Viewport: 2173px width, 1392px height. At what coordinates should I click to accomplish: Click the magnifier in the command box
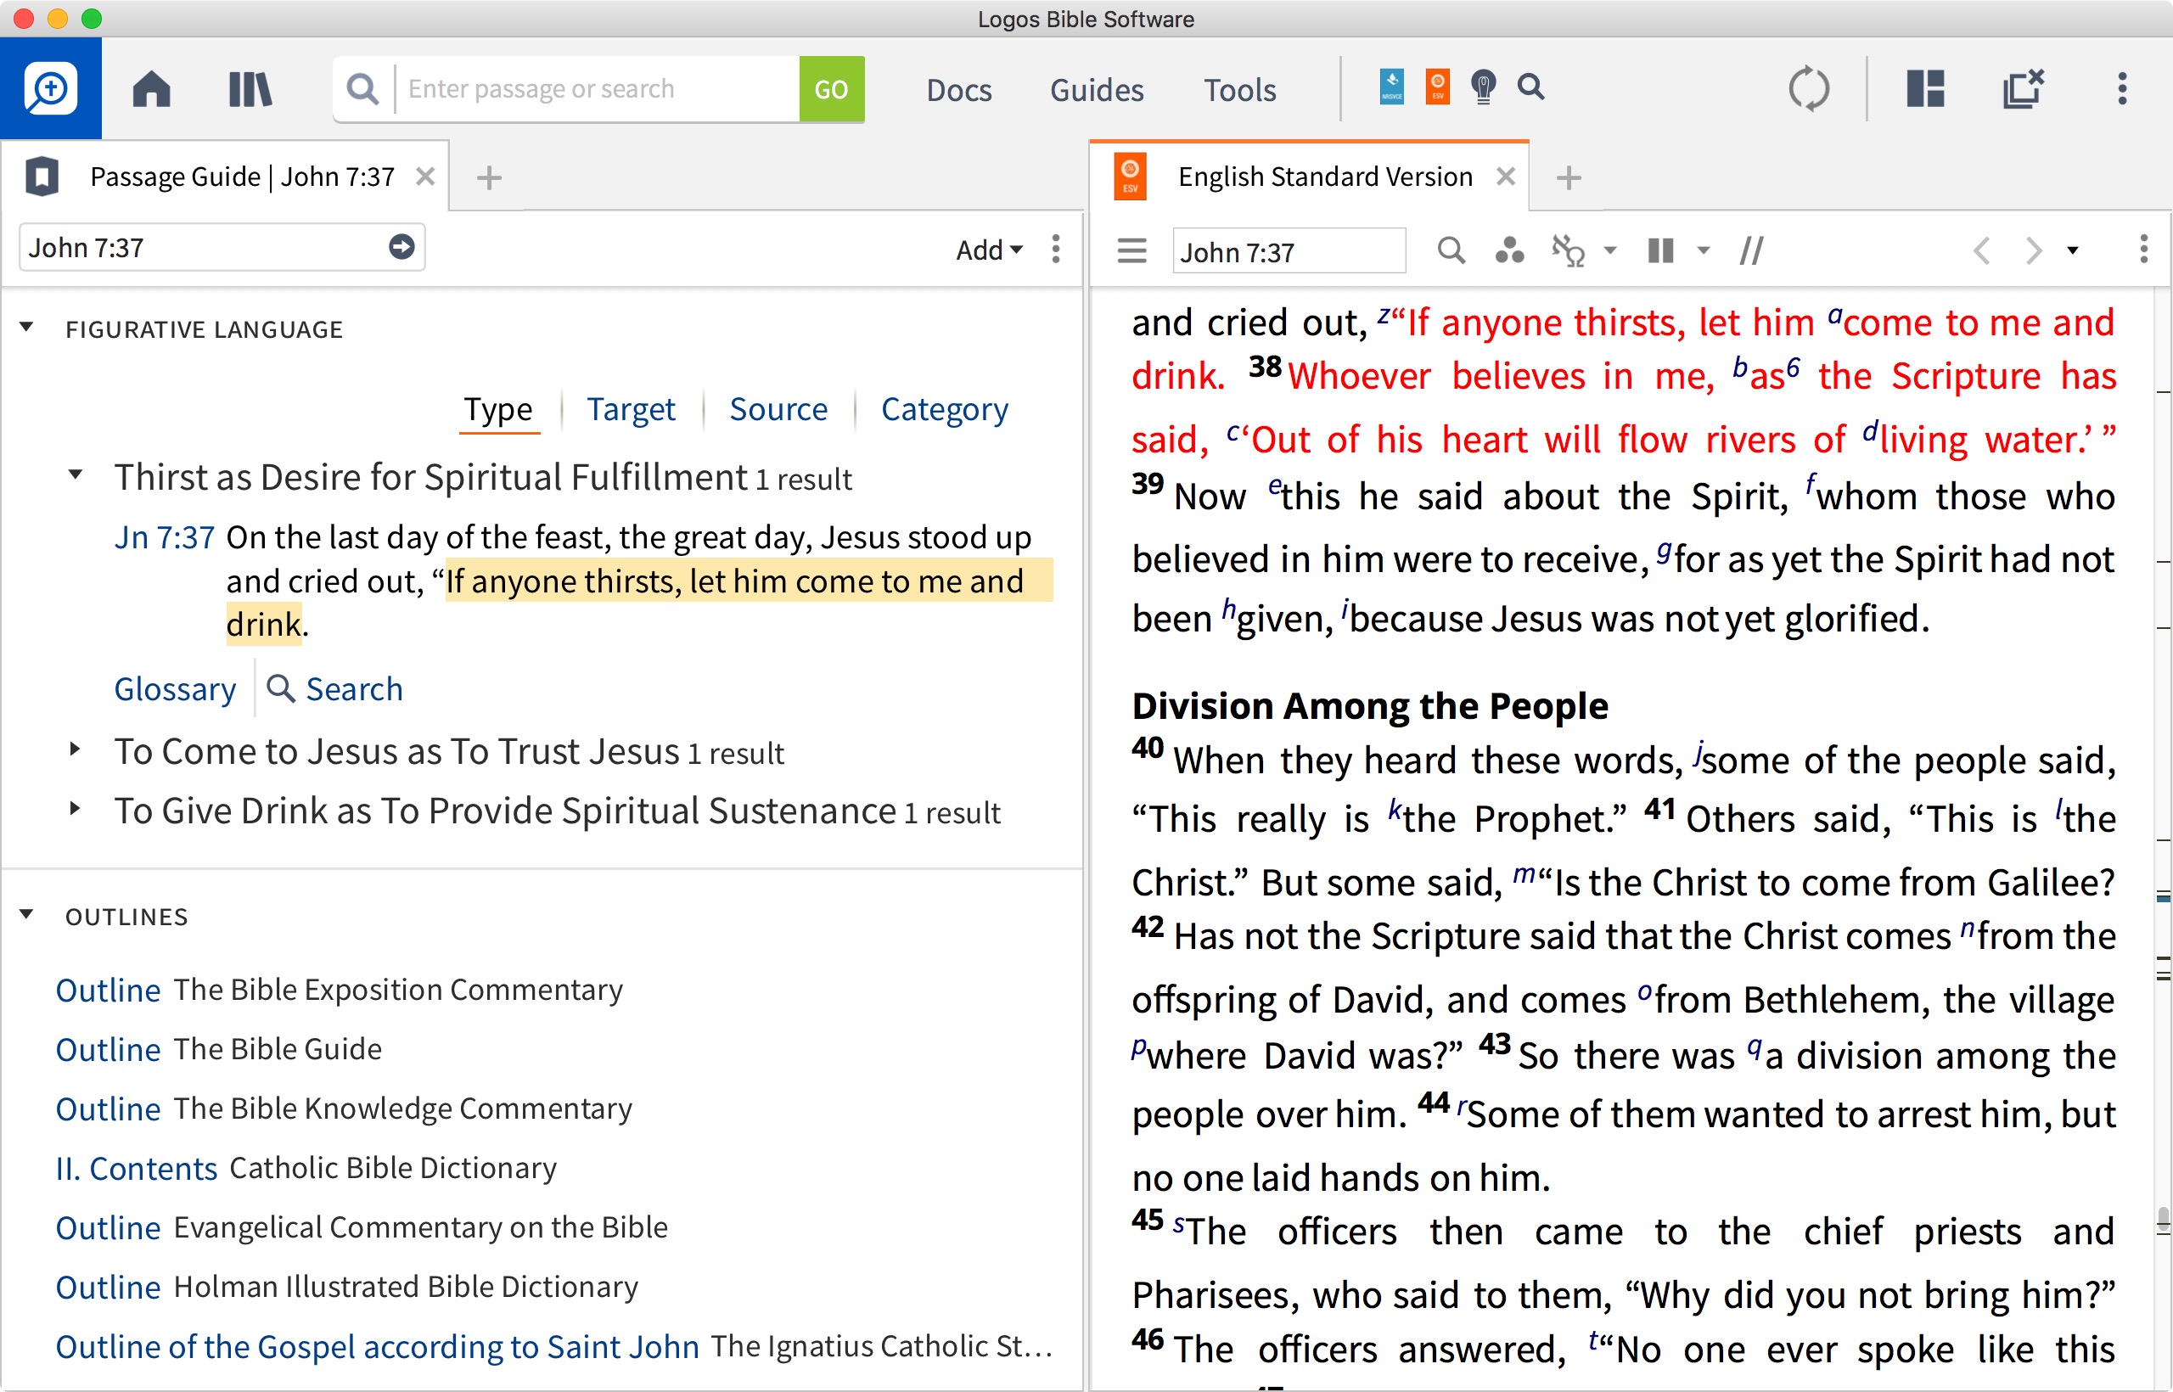click(x=362, y=88)
